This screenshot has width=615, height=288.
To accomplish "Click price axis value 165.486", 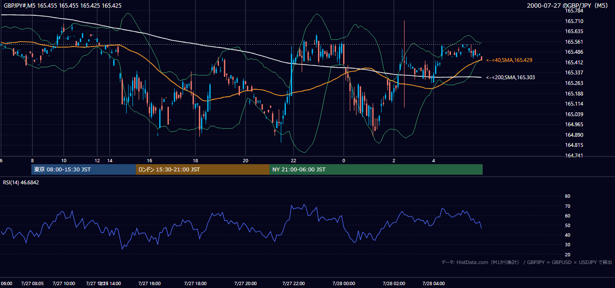I will (574, 52).
